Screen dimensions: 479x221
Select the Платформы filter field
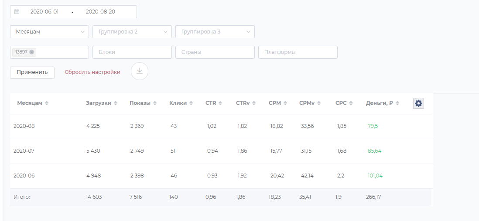pos(298,52)
